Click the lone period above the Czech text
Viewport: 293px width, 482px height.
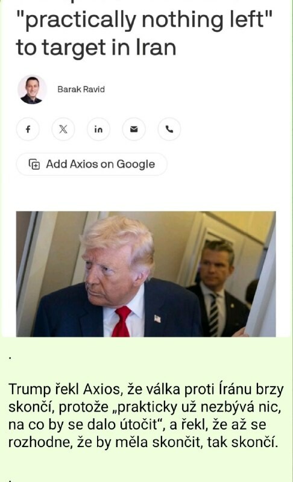pos(10,358)
